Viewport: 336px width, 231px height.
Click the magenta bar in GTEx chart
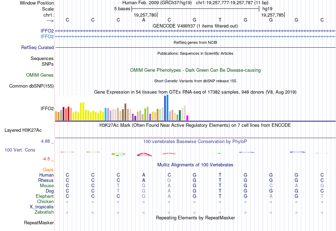pos(187,118)
